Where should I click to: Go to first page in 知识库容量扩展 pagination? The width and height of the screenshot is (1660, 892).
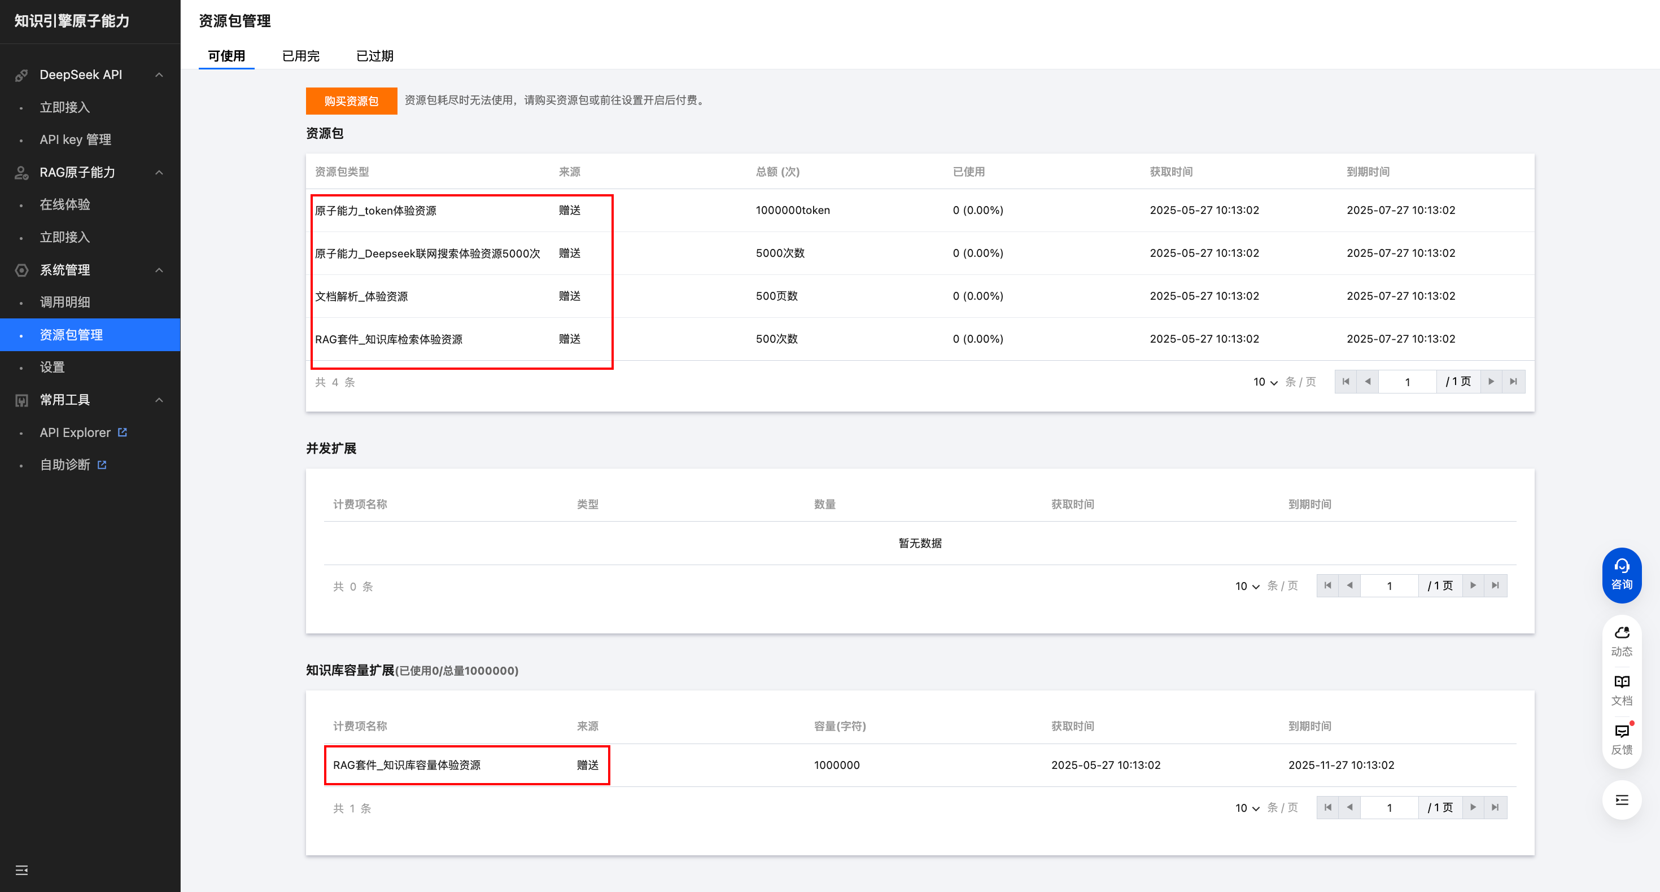pos(1327,807)
